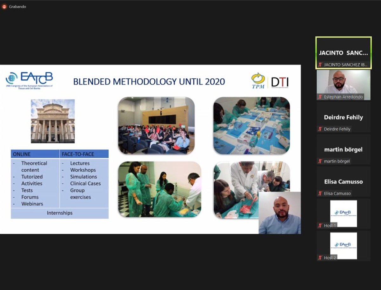
Task: Click the Tutorized list entry
Action: tap(32, 177)
